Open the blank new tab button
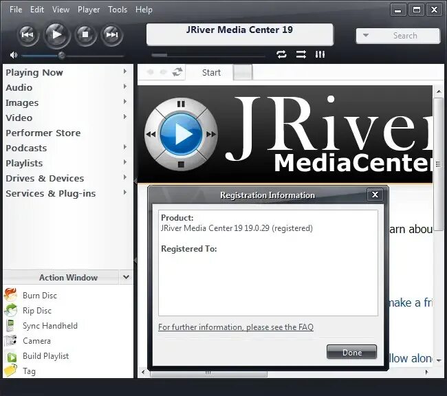 tap(243, 72)
